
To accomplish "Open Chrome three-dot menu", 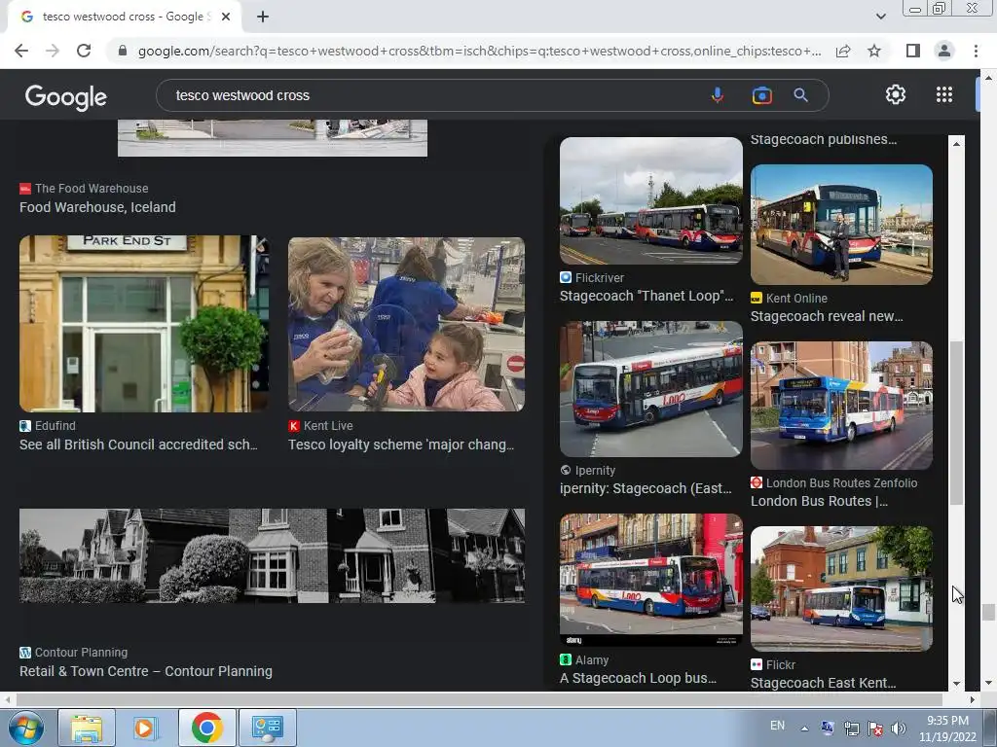I will [x=976, y=51].
